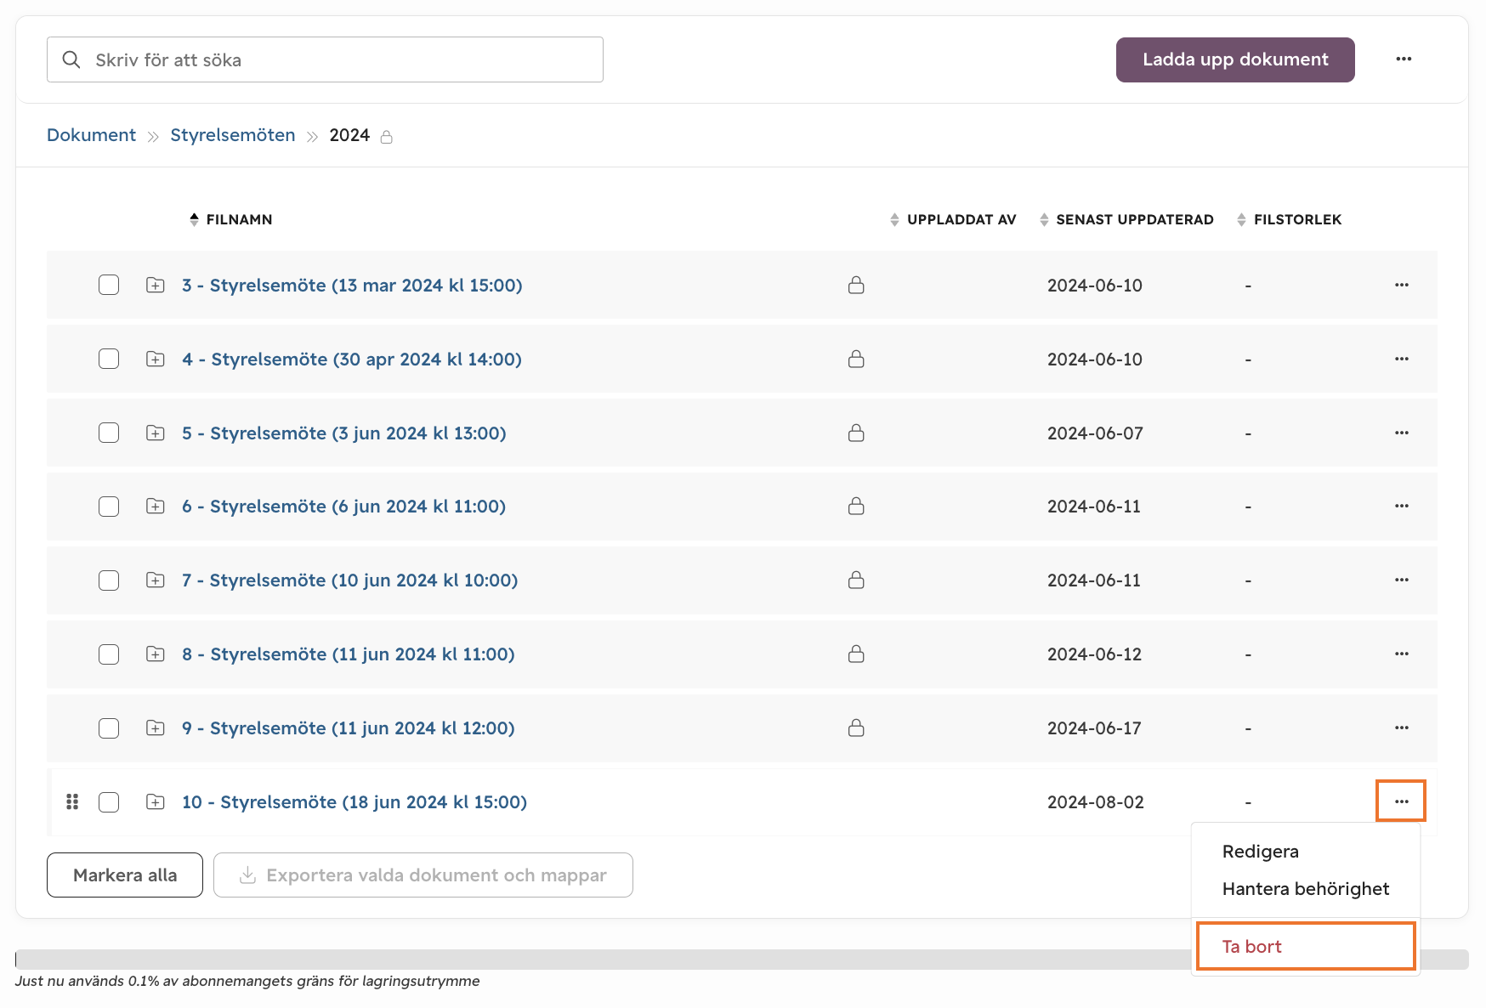Click the storage usage progress bar

point(742,960)
